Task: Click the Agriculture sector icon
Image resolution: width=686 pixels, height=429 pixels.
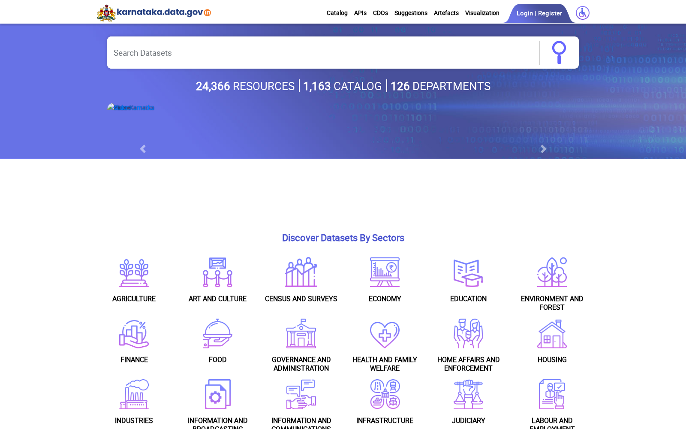Action: point(134,272)
